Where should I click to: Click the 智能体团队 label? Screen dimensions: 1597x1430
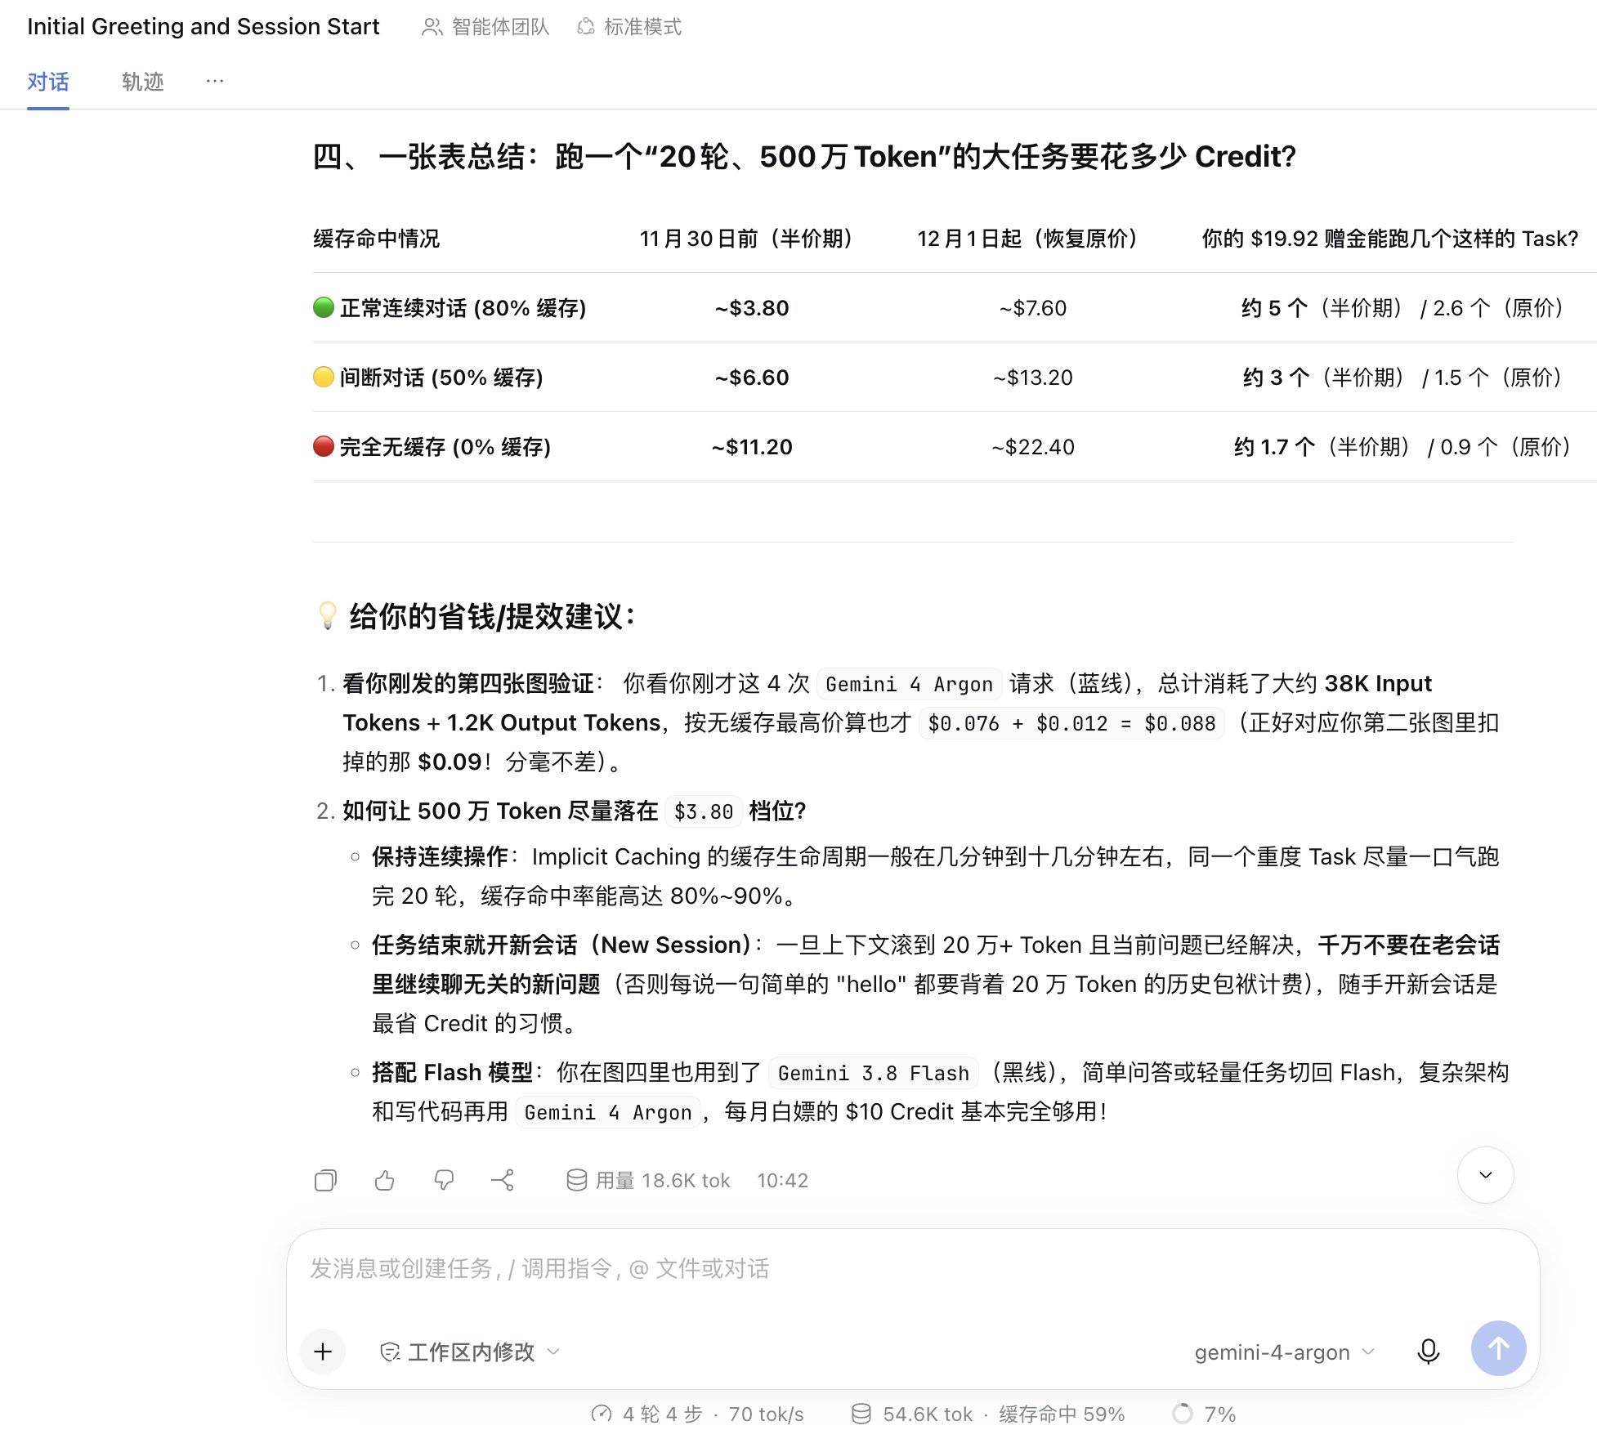point(500,27)
